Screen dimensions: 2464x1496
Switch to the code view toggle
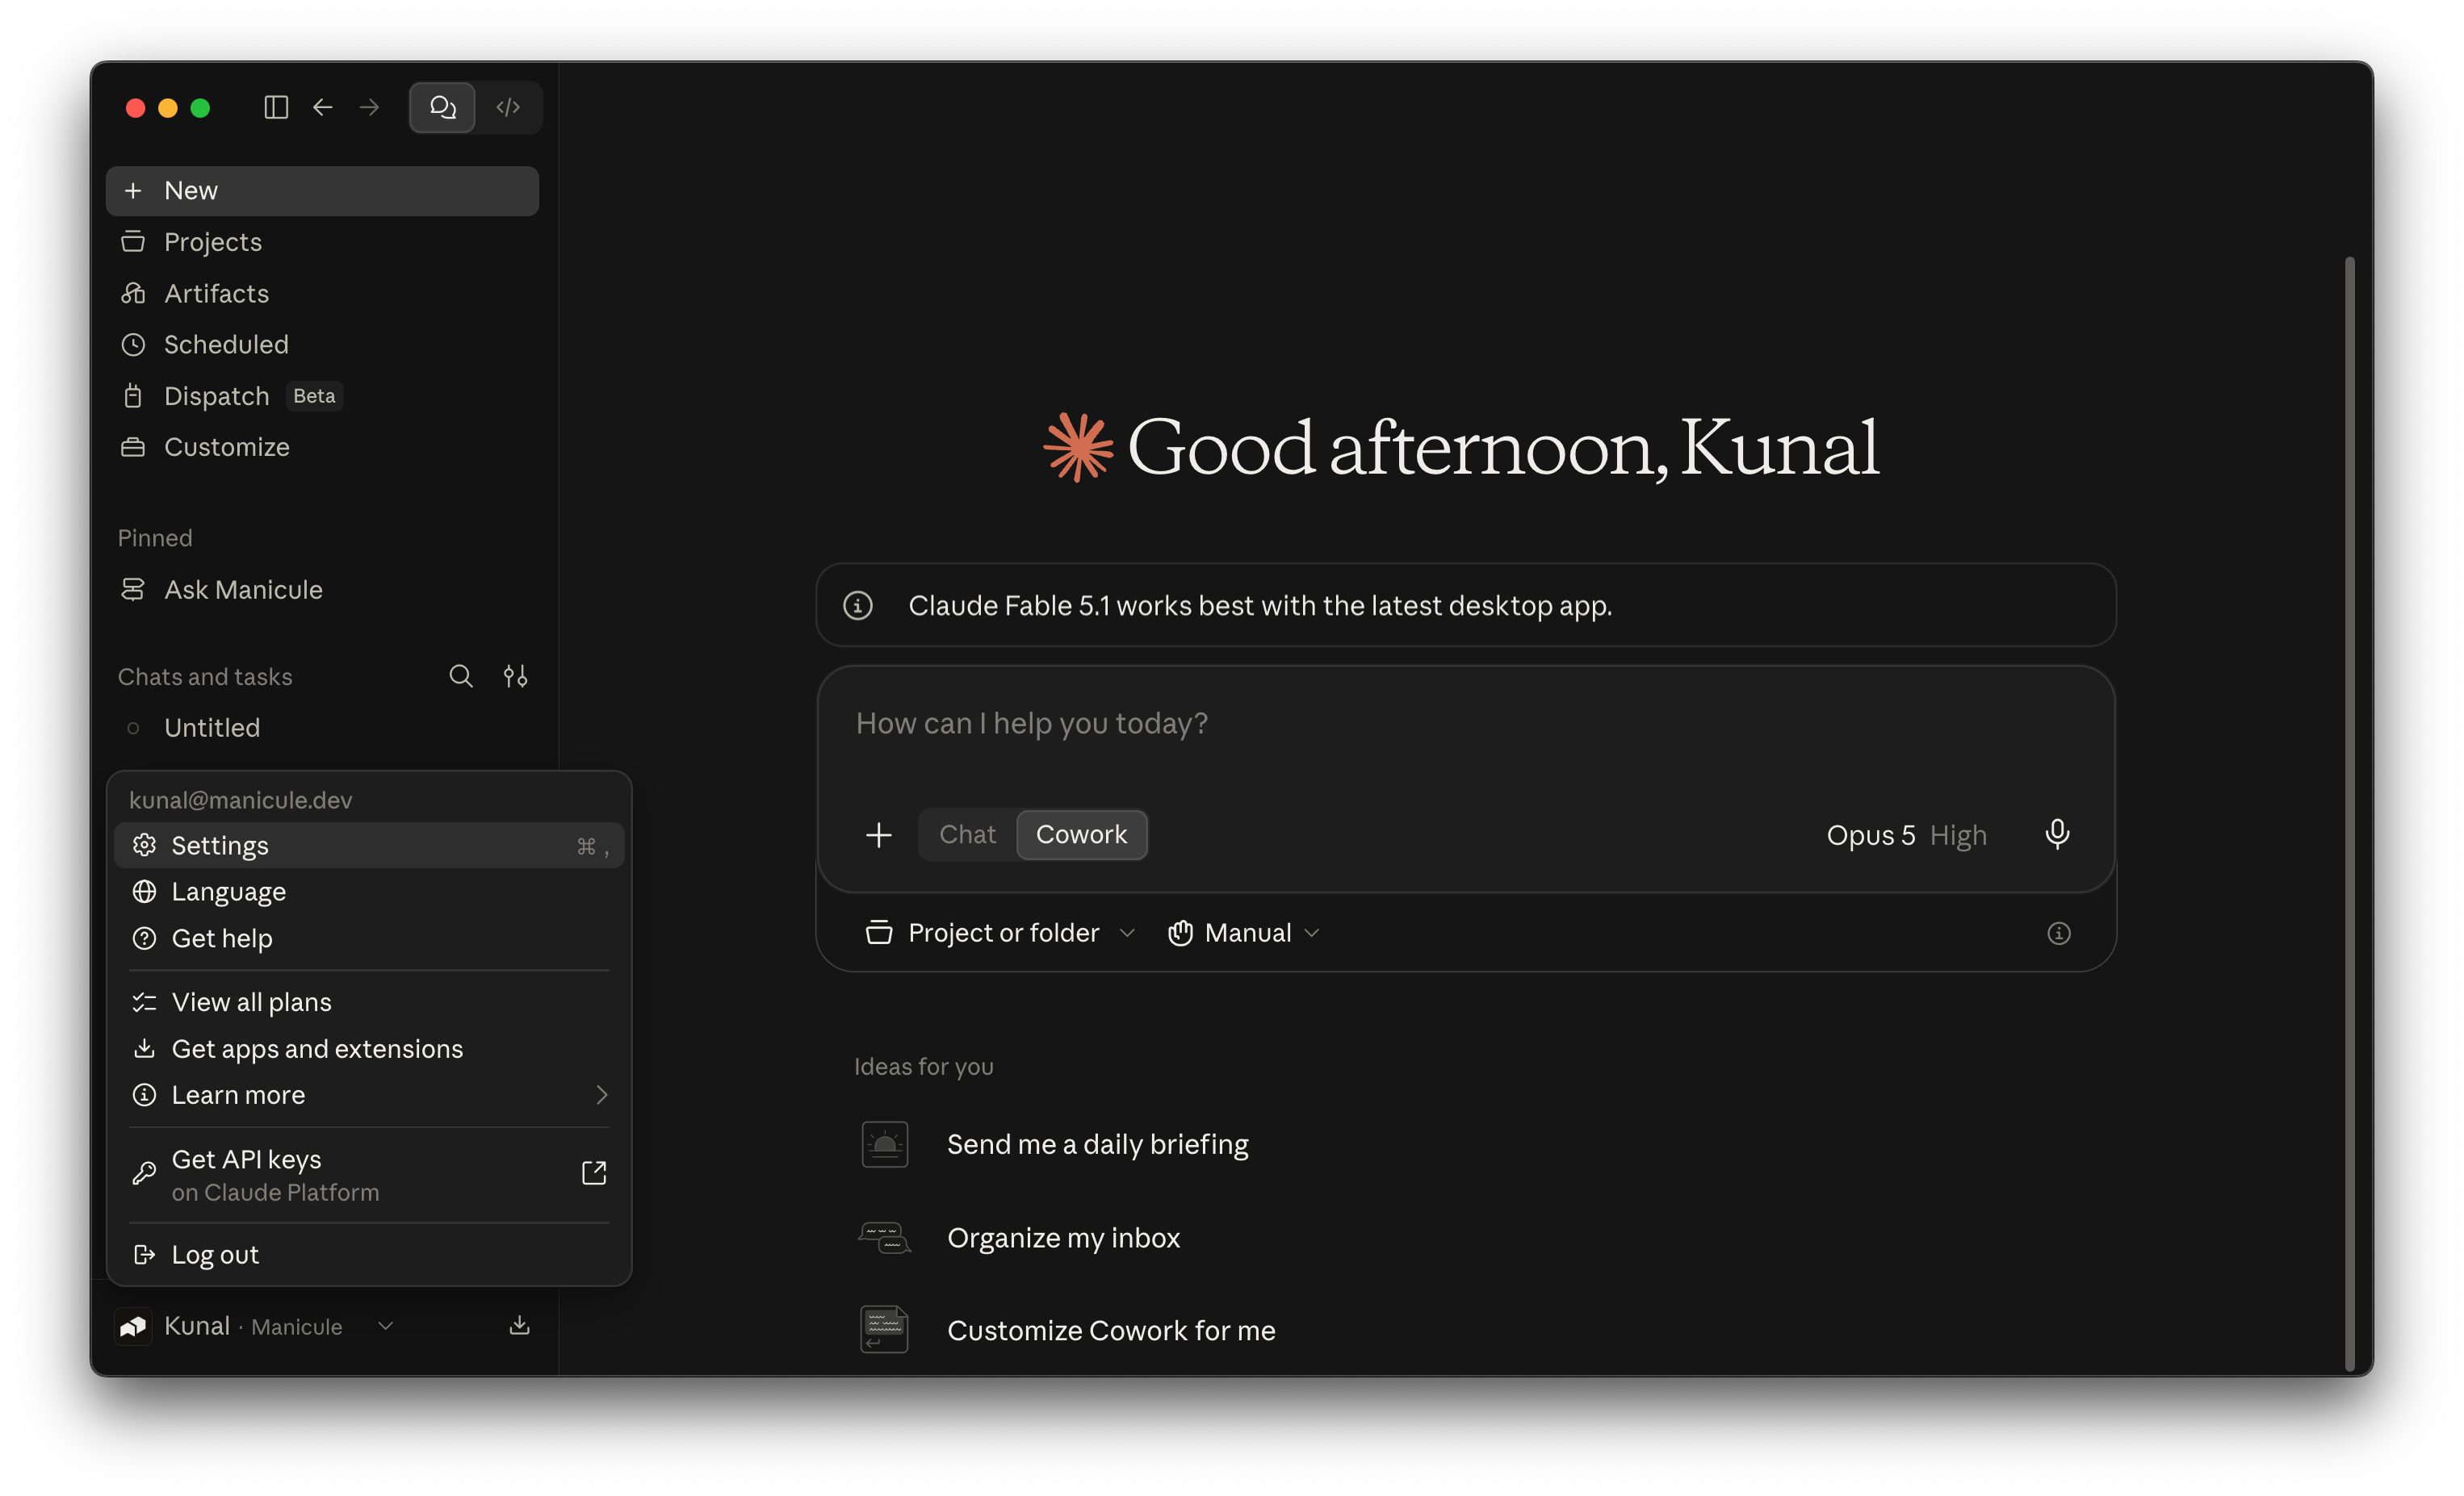pos(508,107)
